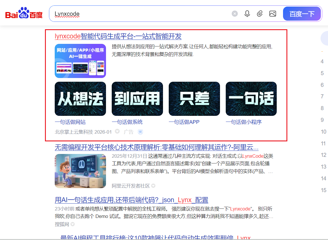The image size is (328, 240).
Task: Open the 一句话做APP link
Action: click(184, 122)
